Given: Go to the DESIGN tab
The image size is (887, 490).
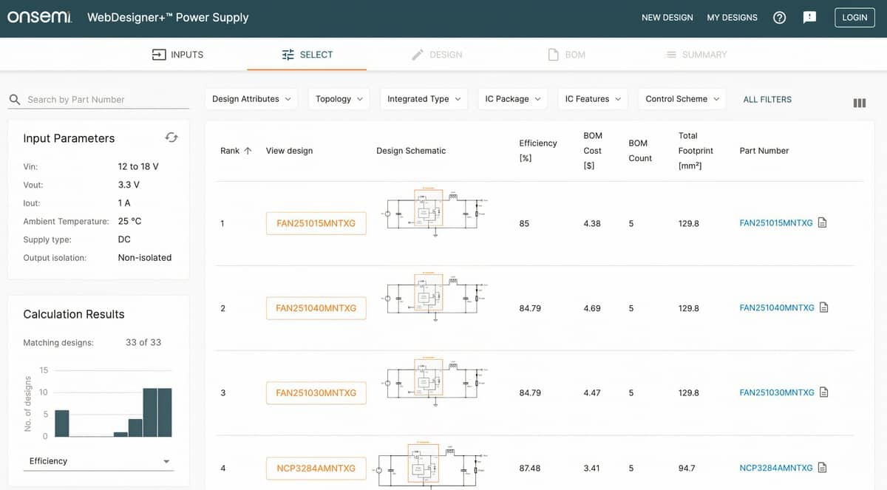Looking at the screenshot, I should (x=437, y=55).
